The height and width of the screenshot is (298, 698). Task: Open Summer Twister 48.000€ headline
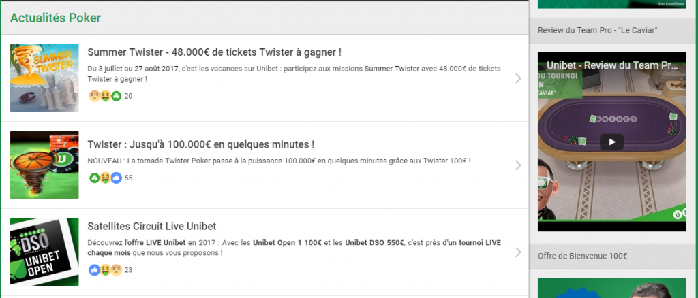(x=215, y=52)
